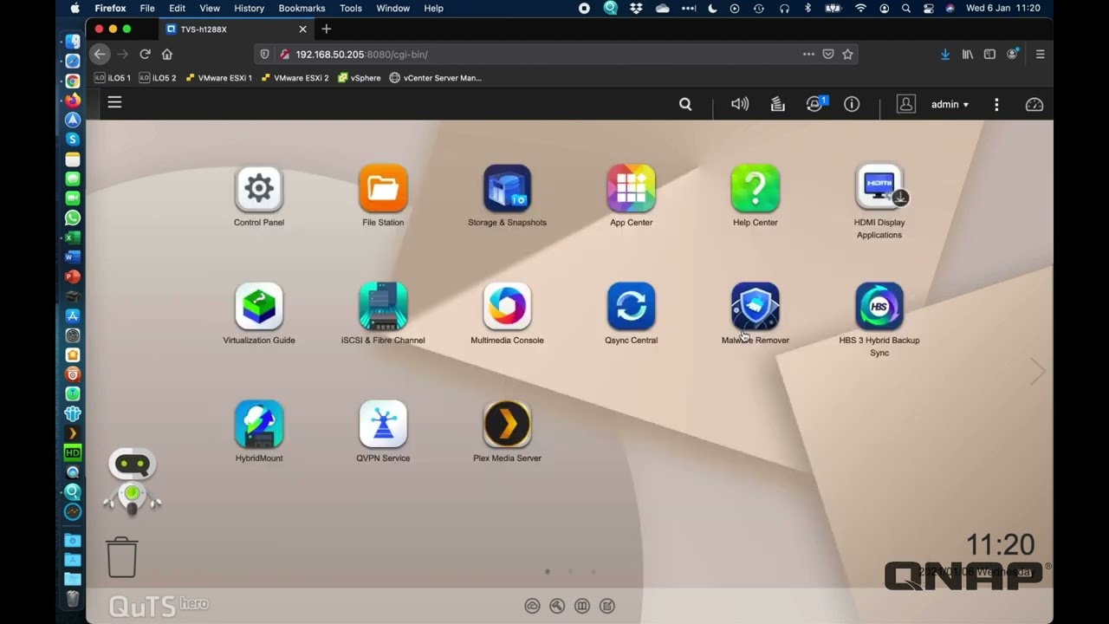The width and height of the screenshot is (1109, 624).
Task: Reload the current page
Action: [145, 54]
